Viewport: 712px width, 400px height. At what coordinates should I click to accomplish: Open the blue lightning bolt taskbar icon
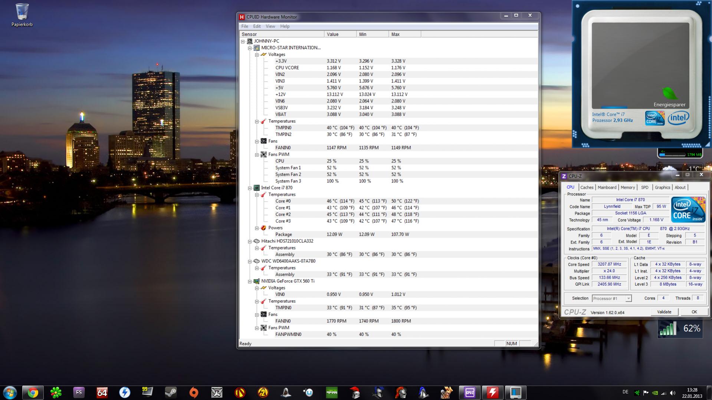coord(125,392)
